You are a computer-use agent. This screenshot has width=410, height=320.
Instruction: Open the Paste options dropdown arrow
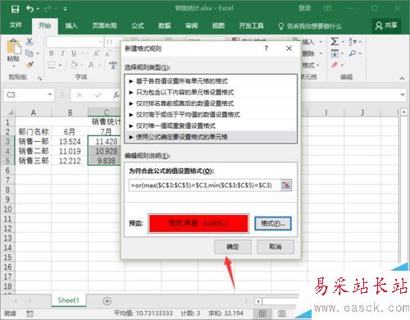point(14,66)
